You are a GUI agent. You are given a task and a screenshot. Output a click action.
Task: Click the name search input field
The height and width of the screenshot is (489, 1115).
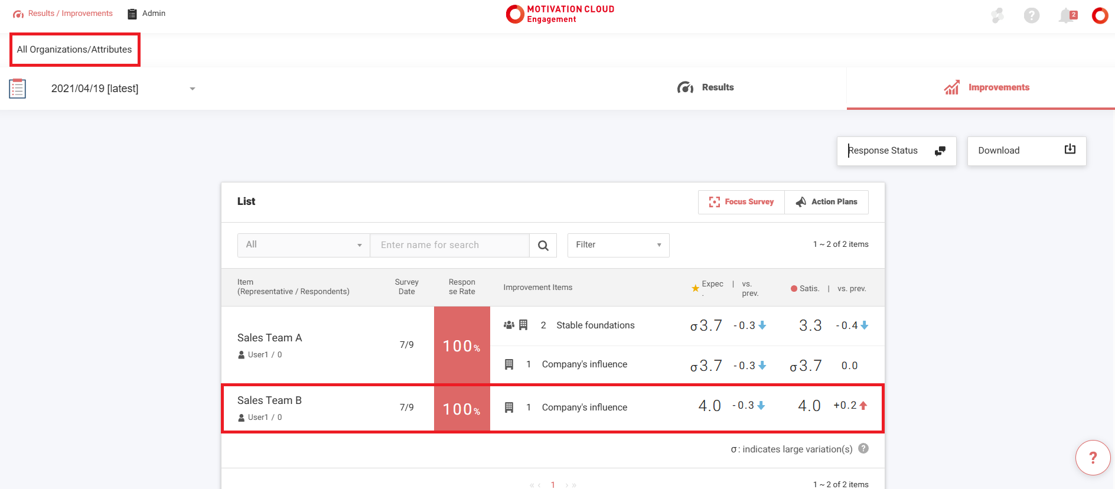[449, 245]
